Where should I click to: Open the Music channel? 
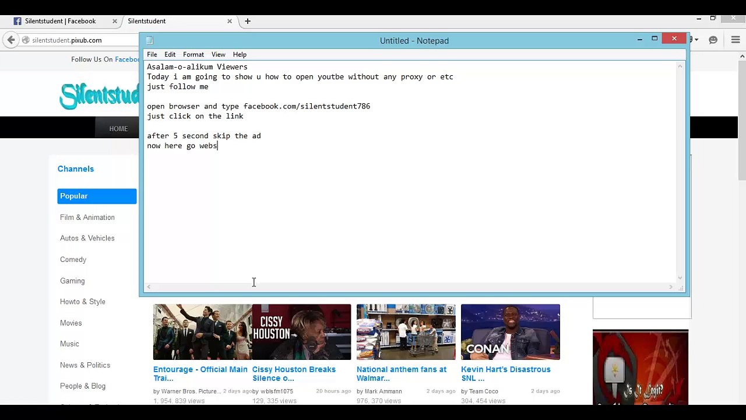(69, 344)
